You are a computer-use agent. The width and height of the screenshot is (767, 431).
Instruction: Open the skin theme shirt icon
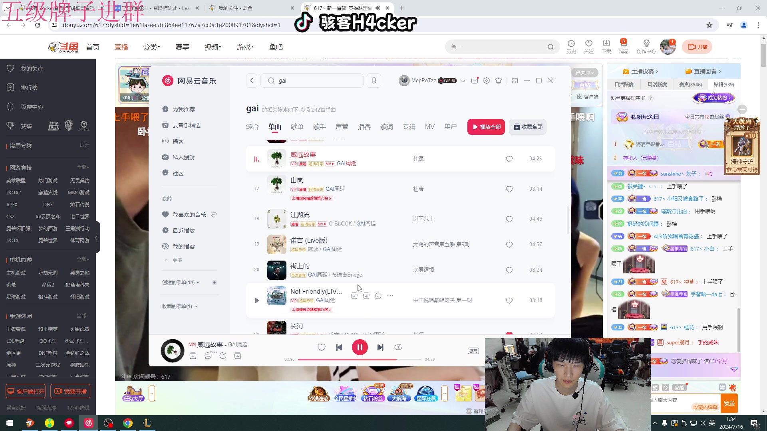499,81
